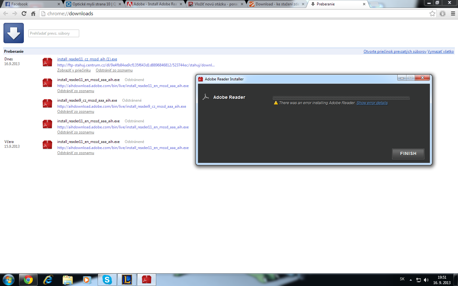
Task: Click the Prehľadať prevz. súbory search field
Action: tap(54, 33)
